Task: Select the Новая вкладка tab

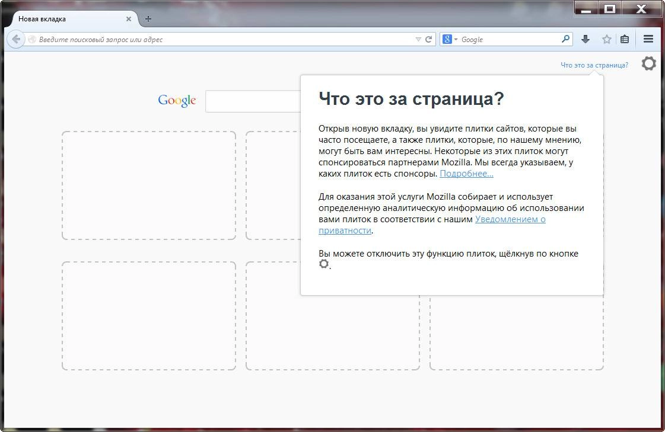Action: 75,19
